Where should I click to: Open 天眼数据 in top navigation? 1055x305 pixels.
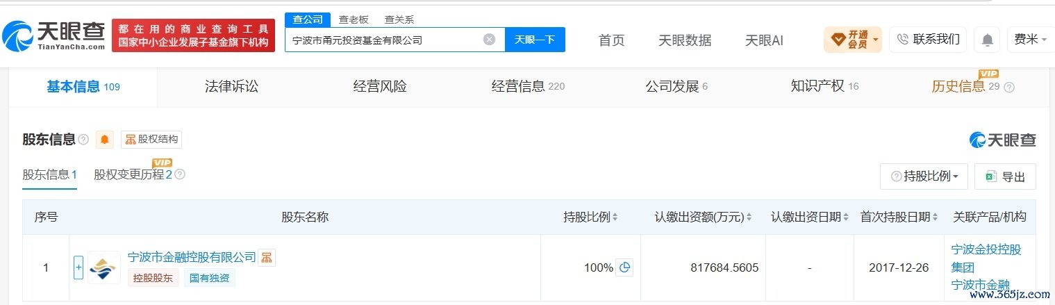[x=685, y=40]
